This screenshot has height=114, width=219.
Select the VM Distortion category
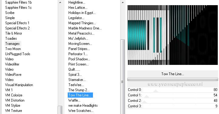click(15, 100)
